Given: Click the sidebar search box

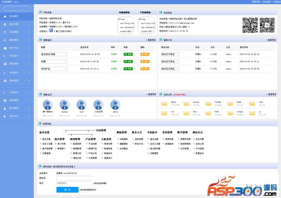Looking at the screenshot, I should pyautogui.click(x=17, y=8).
